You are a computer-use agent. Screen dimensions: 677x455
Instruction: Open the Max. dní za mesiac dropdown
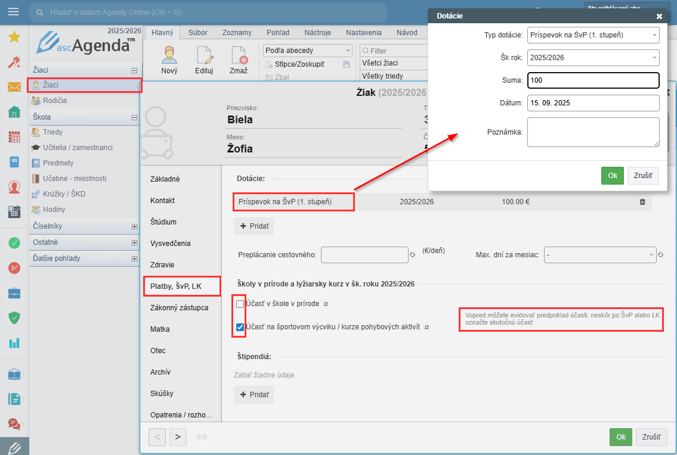pyautogui.click(x=599, y=255)
